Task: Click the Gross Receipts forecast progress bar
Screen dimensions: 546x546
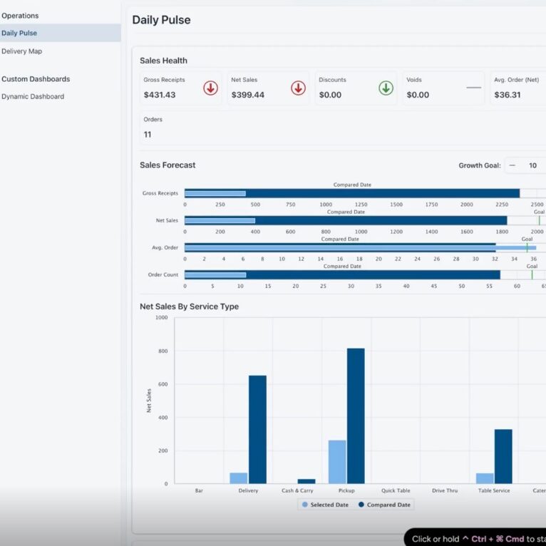Action: click(x=351, y=193)
